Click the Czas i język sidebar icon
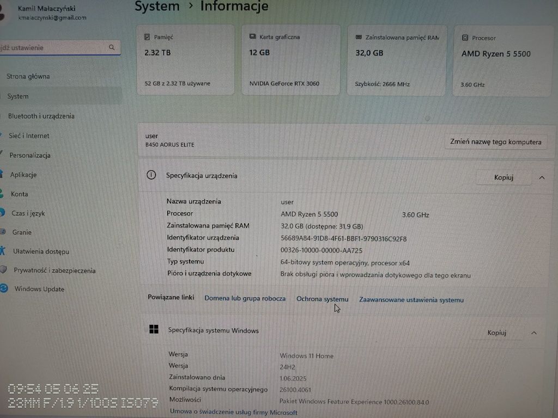The width and height of the screenshot is (558, 418). click(3, 213)
